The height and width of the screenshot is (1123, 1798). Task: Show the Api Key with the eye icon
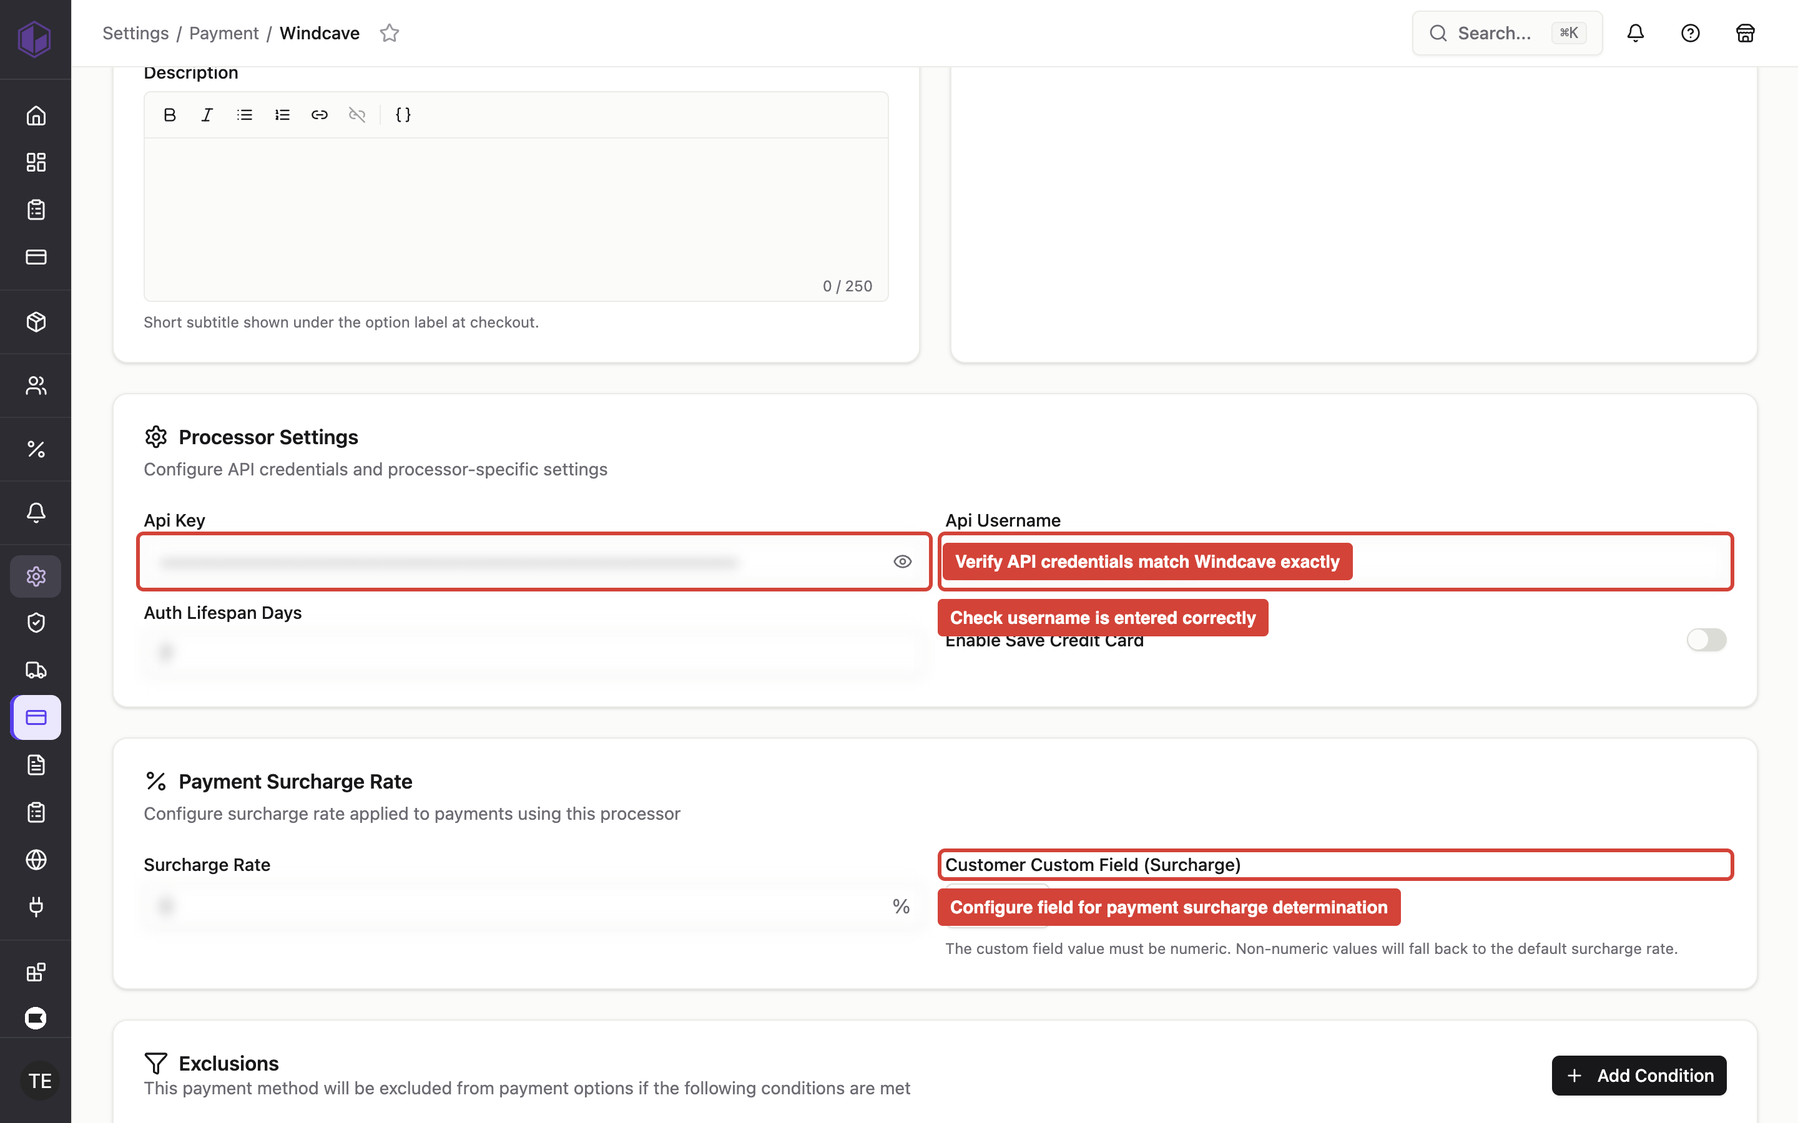pyautogui.click(x=902, y=561)
